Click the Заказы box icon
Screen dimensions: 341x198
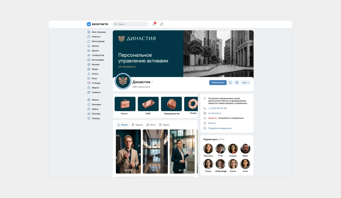point(89,100)
